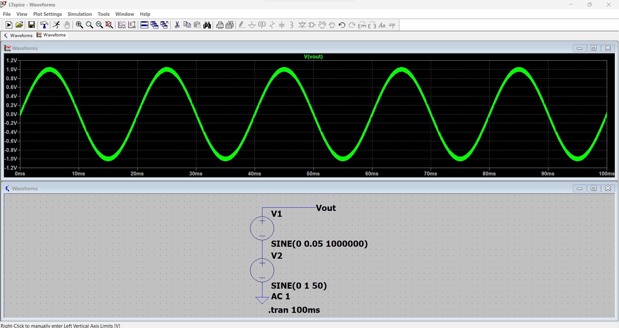This screenshot has width=619, height=328.
Task: Click the Rotate component icon
Action: pyautogui.click(x=362, y=25)
